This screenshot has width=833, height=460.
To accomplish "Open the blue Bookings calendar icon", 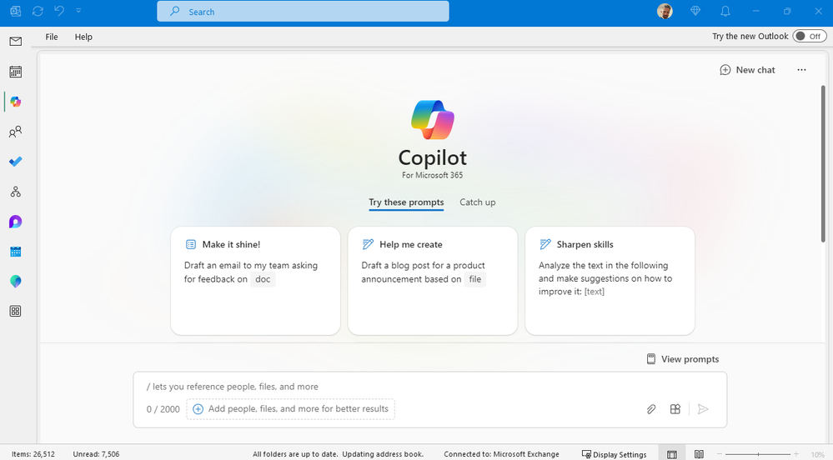I will point(15,252).
